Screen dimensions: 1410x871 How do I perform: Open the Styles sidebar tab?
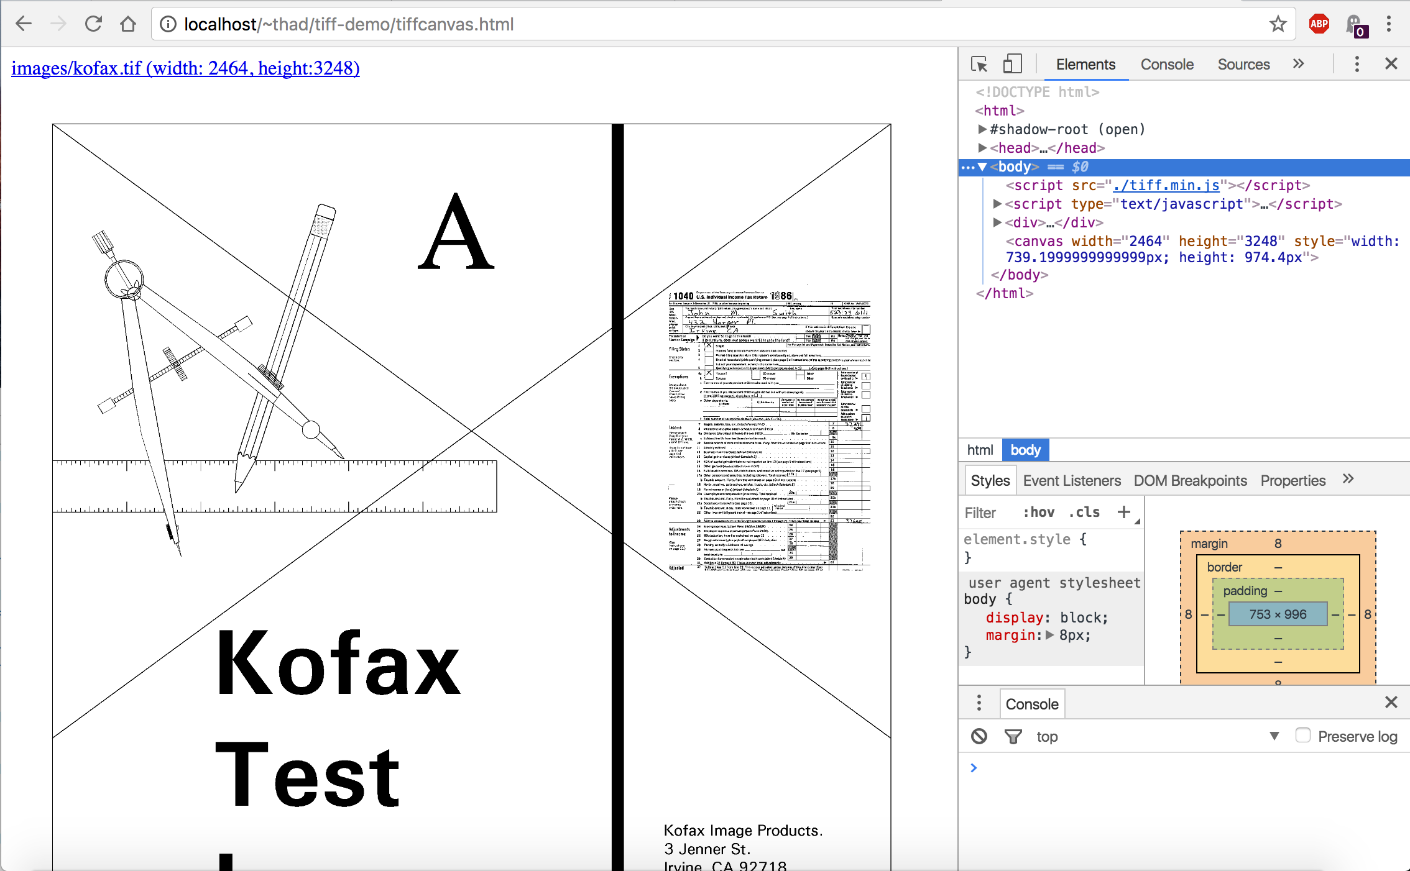[x=990, y=480]
